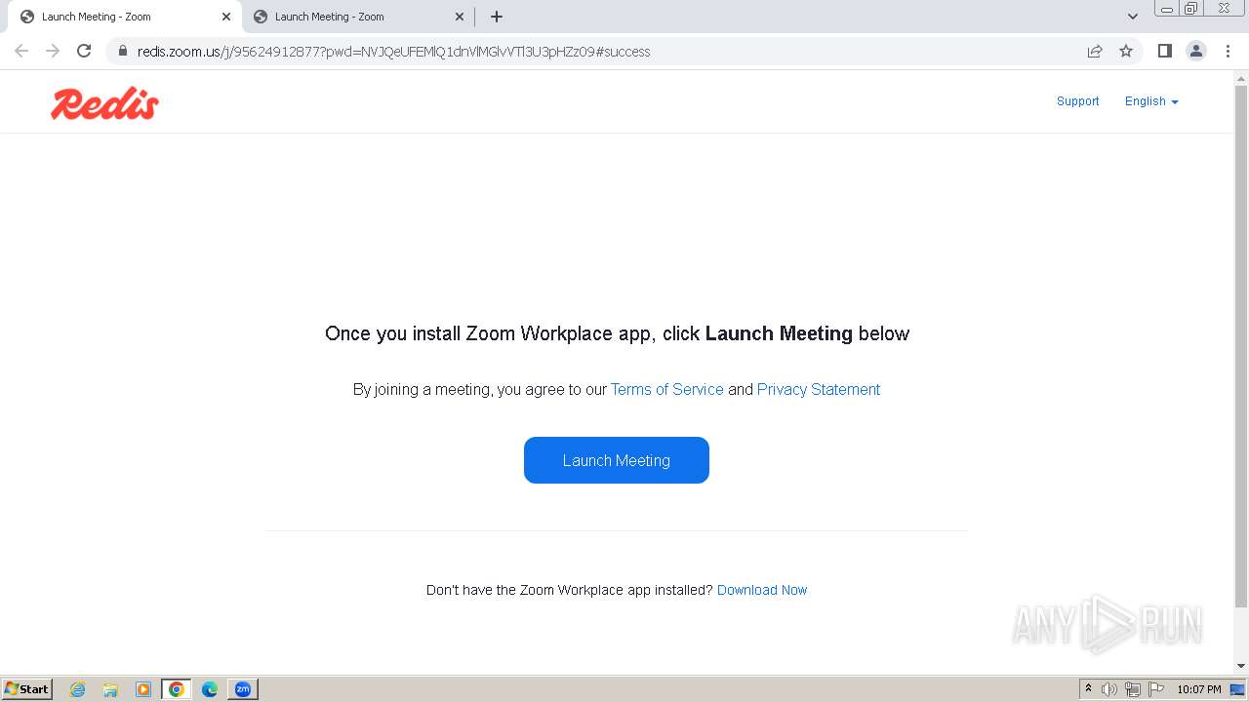Open the Windows Start menu
Image resolution: width=1249 pixels, height=702 pixels.
(x=26, y=689)
